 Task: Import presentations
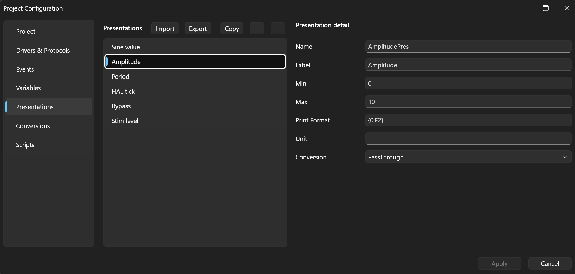[x=165, y=29]
